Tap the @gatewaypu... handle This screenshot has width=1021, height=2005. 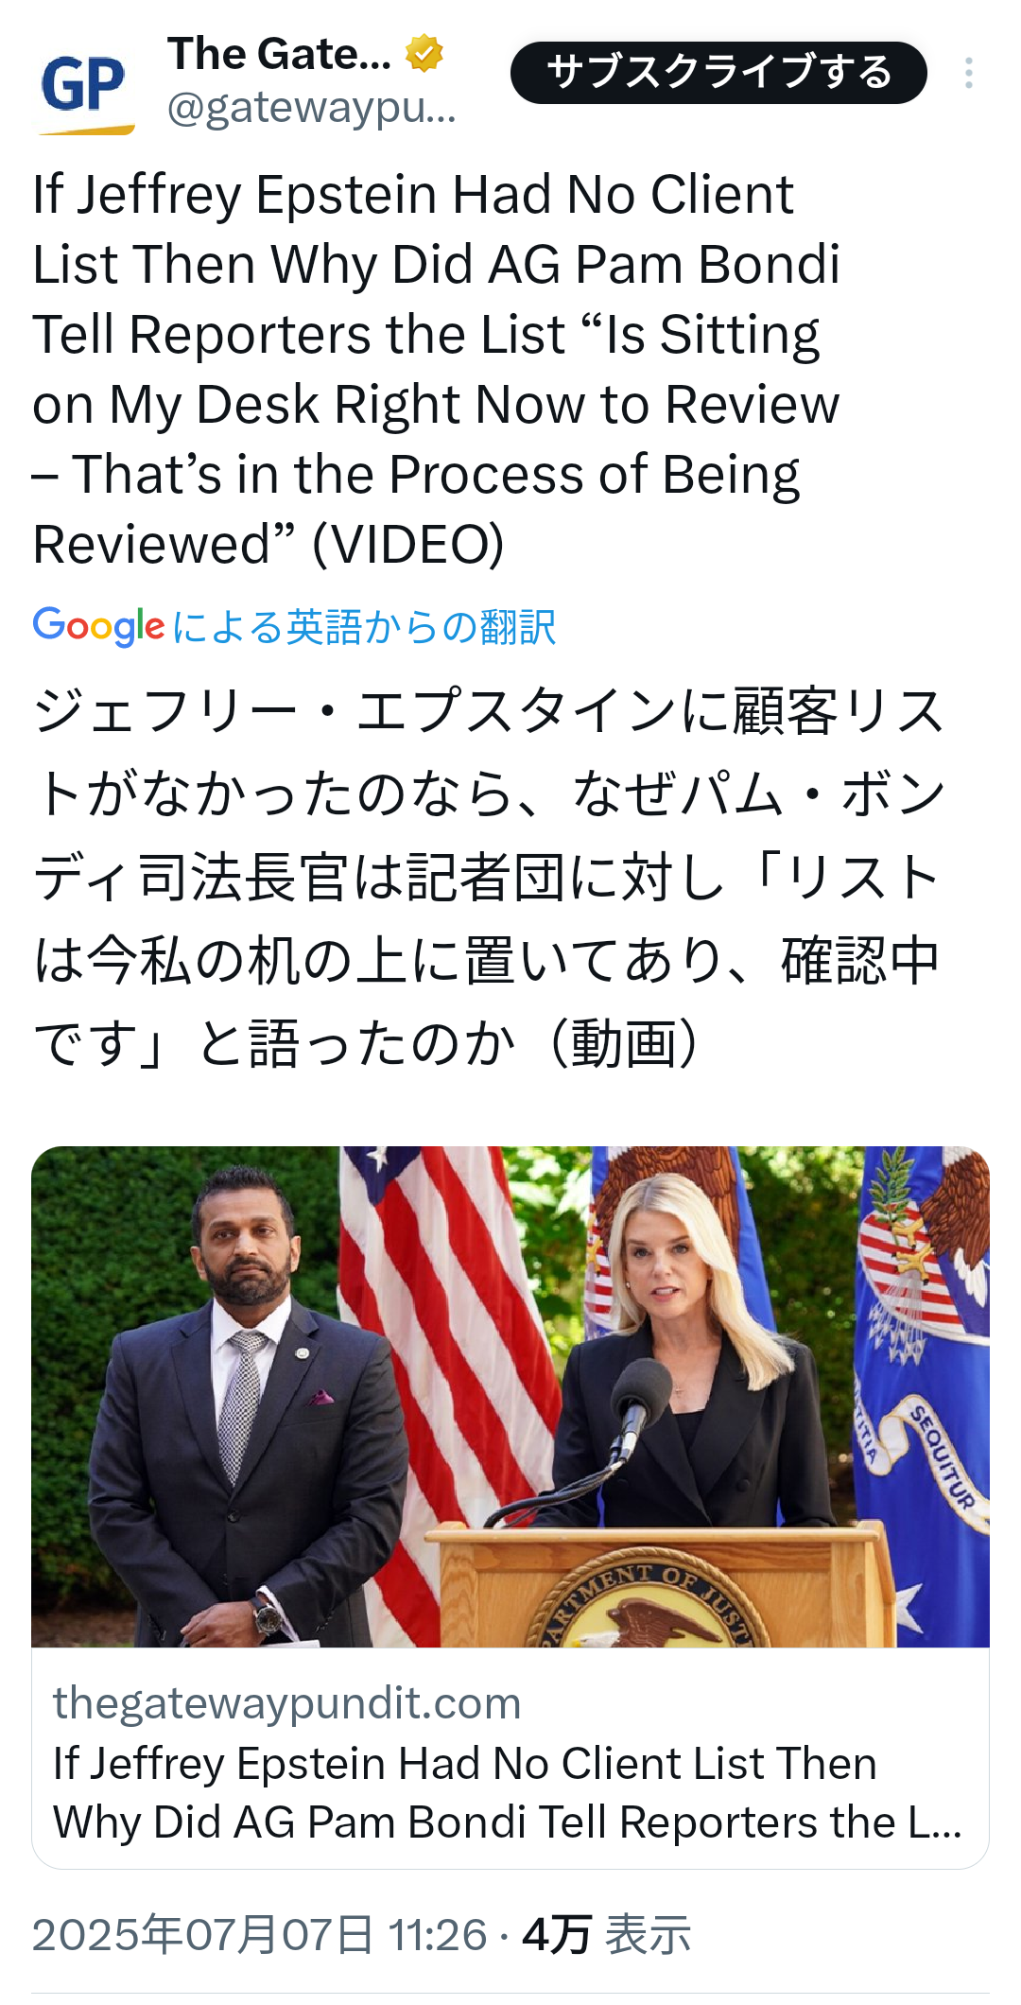(x=312, y=110)
